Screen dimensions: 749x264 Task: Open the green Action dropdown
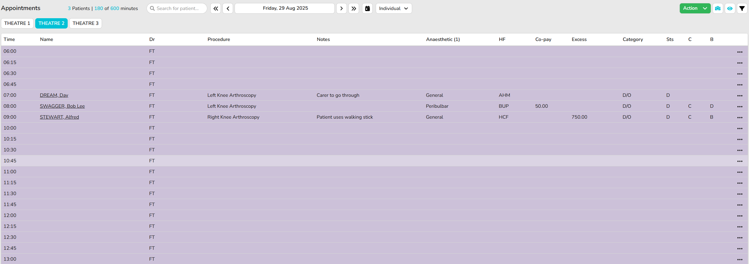pyautogui.click(x=695, y=8)
